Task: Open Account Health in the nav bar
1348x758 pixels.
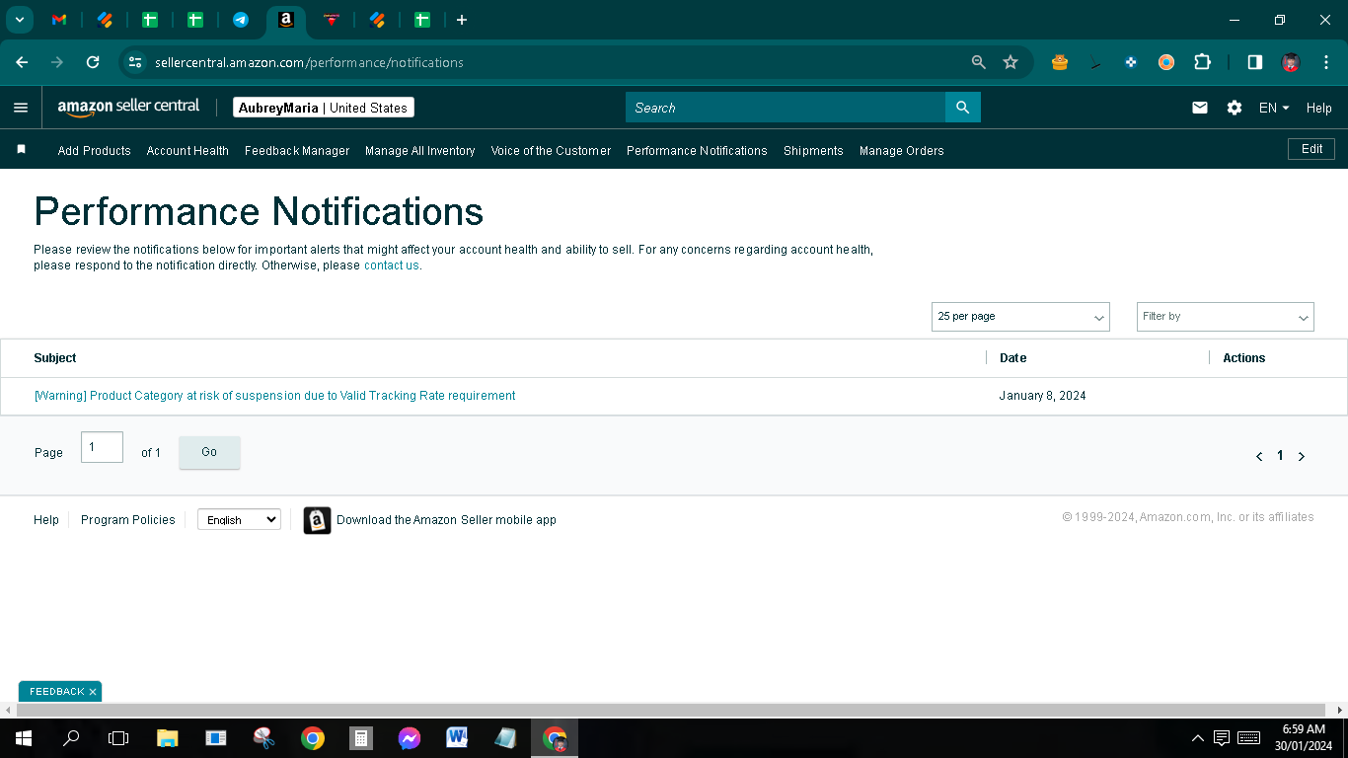Action: (187, 151)
